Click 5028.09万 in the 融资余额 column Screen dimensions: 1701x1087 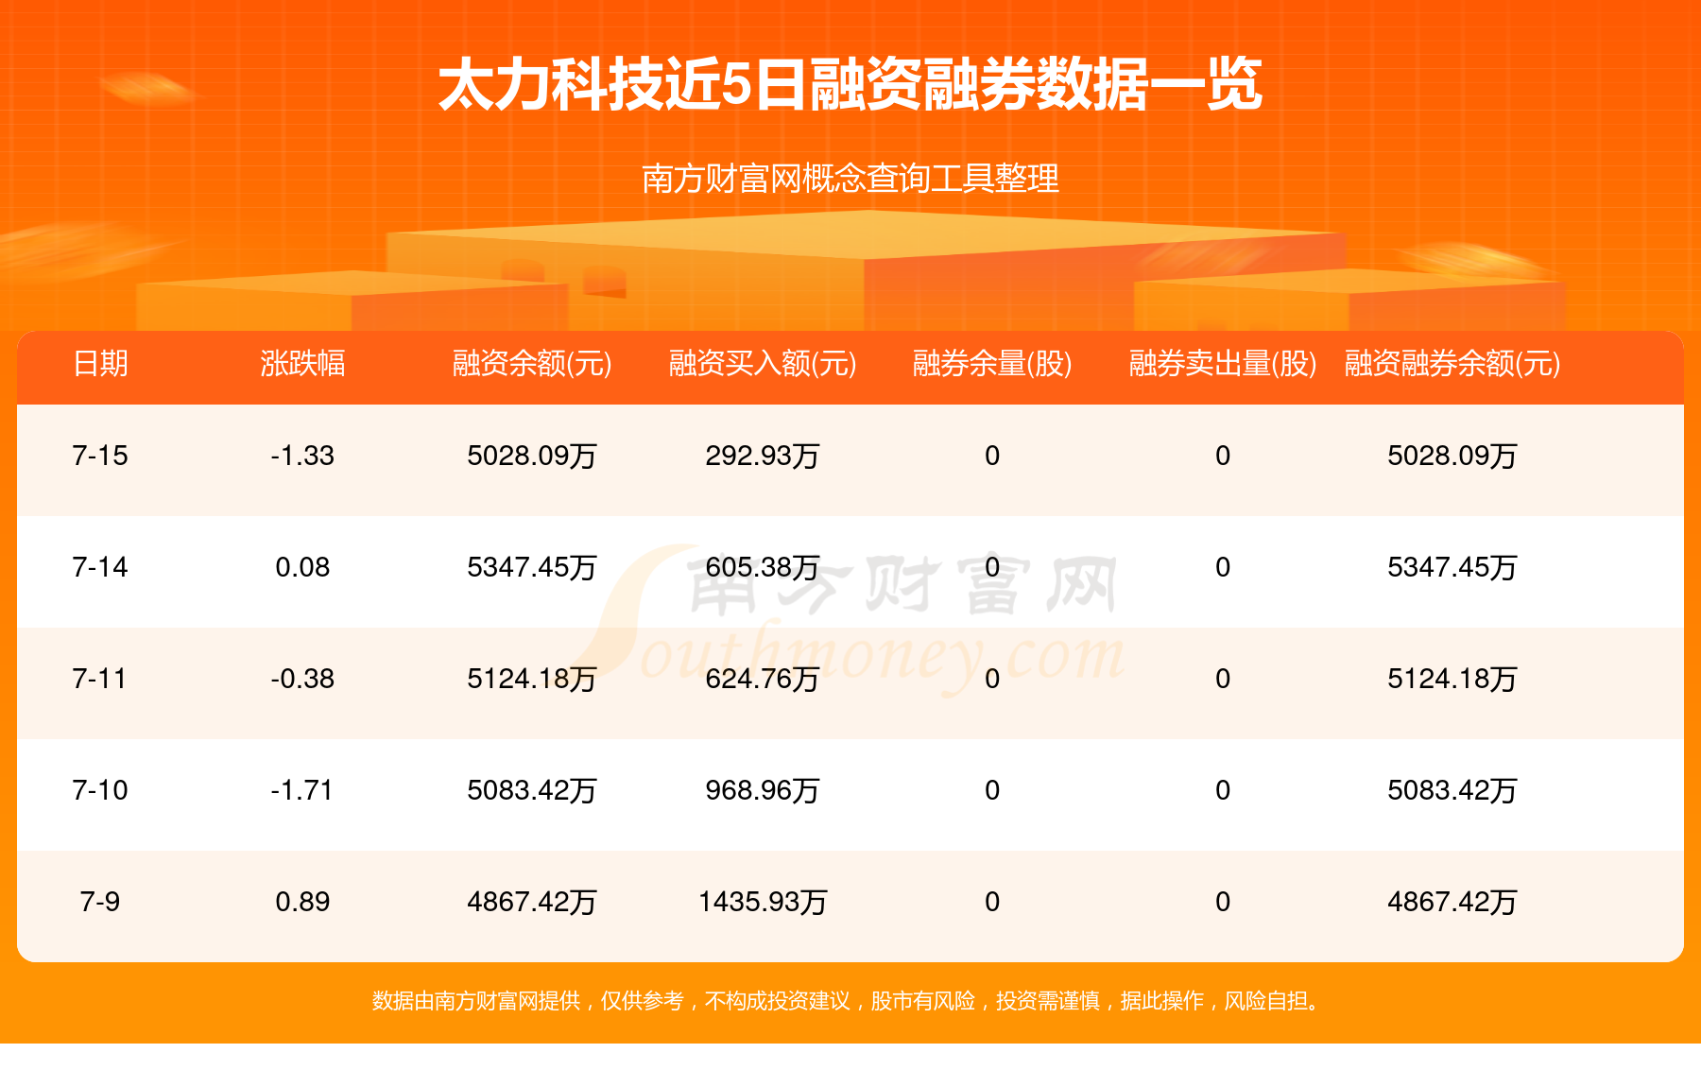(532, 456)
